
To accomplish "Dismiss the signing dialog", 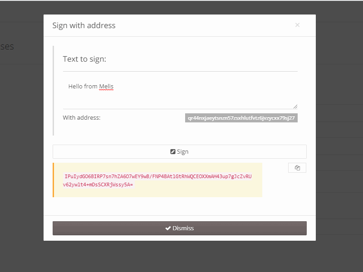I will click(x=180, y=228).
